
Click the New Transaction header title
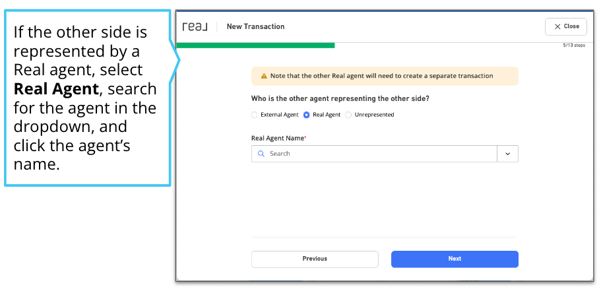[256, 26]
